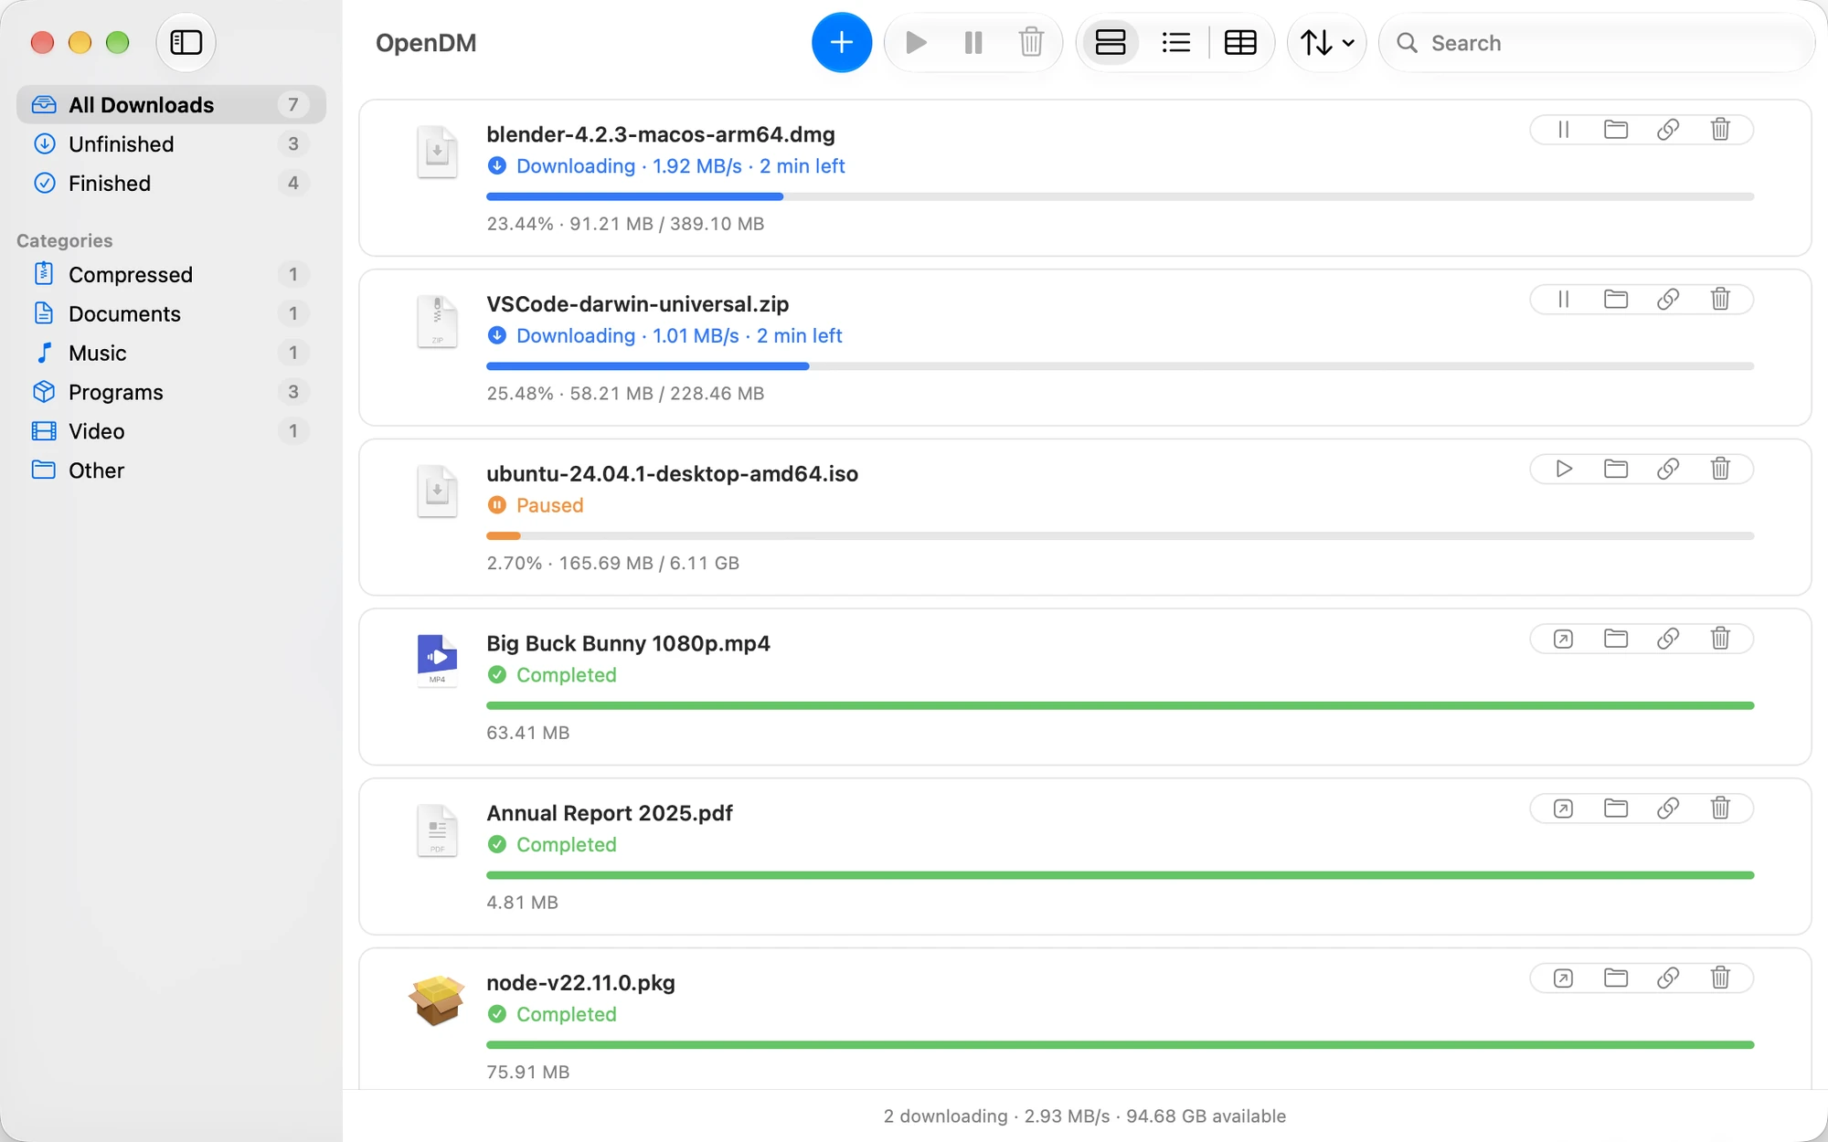Image resolution: width=1828 pixels, height=1142 pixels.
Task: Open the Annual Report 2025.pdf file
Action: [x=1564, y=809]
